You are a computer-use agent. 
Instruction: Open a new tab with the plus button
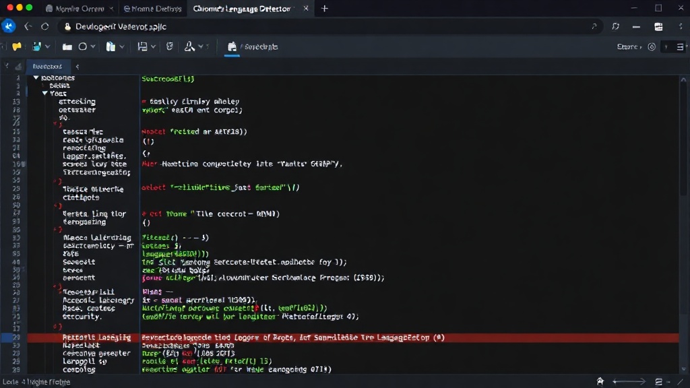pyautogui.click(x=325, y=8)
